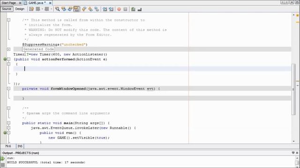Start macro recording red icon
Viewport: 300px width, 168px height.
coord(119,9)
